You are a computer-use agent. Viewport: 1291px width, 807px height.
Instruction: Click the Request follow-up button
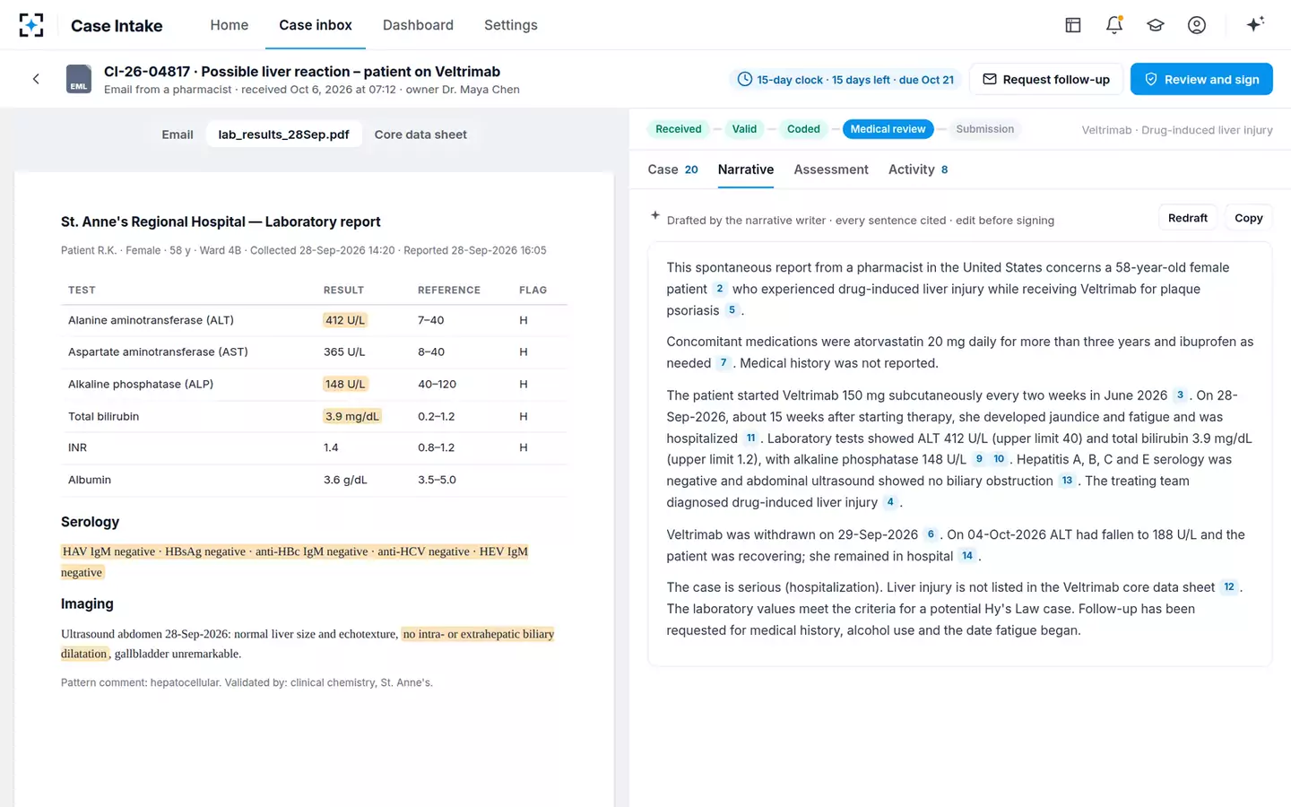(x=1046, y=79)
